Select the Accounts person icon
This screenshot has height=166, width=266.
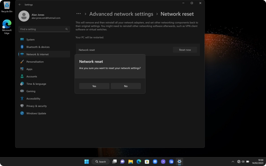click(x=22, y=76)
